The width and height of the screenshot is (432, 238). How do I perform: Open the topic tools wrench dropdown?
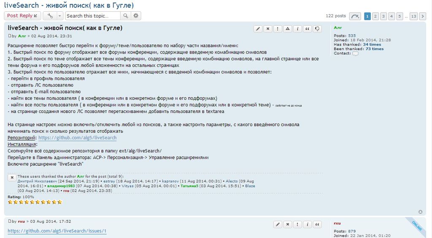(x=53, y=16)
